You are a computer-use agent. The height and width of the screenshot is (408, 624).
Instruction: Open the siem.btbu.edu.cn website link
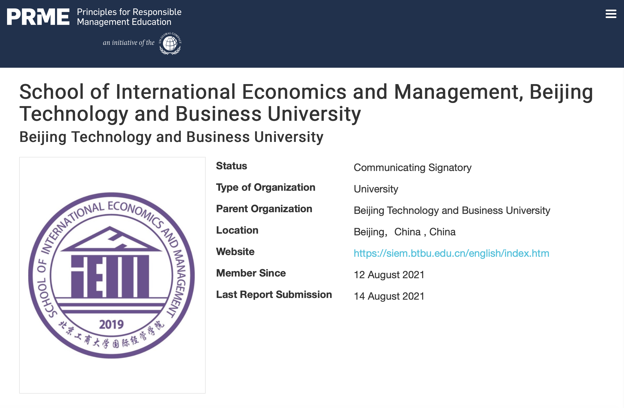click(451, 253)
